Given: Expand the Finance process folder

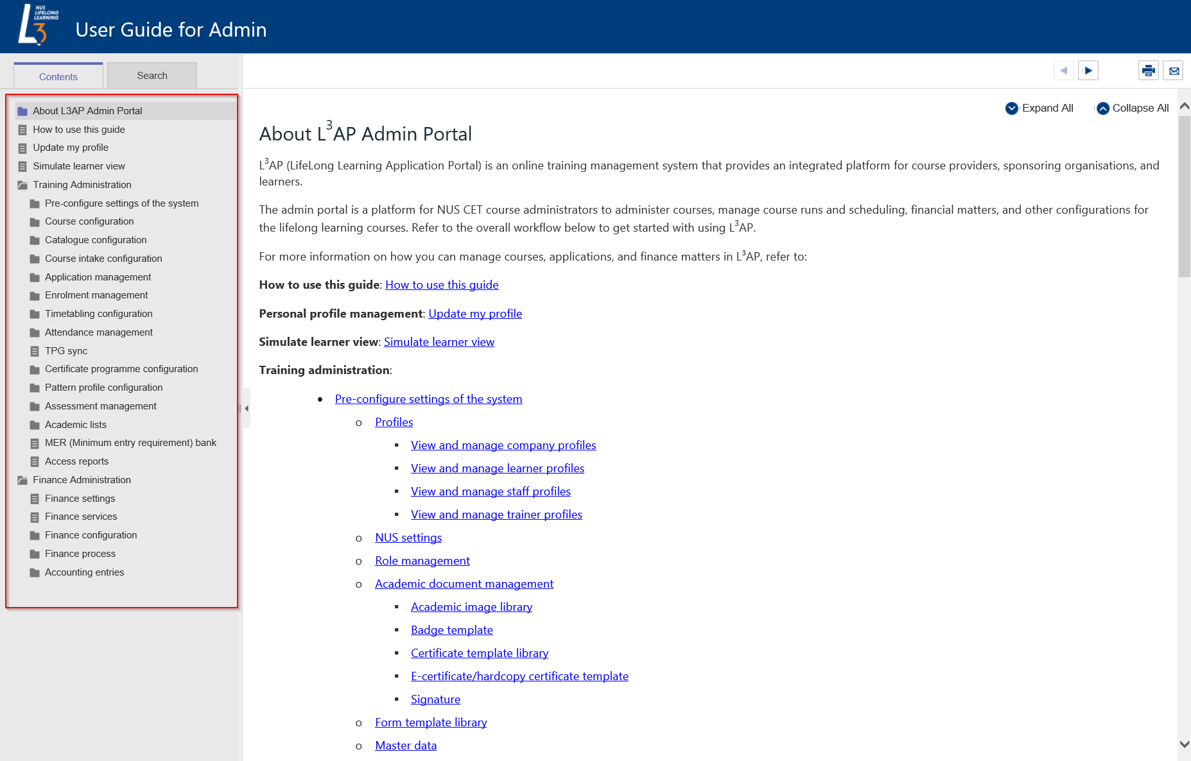Looking at the screenshot, I should (x=35, y=554).
